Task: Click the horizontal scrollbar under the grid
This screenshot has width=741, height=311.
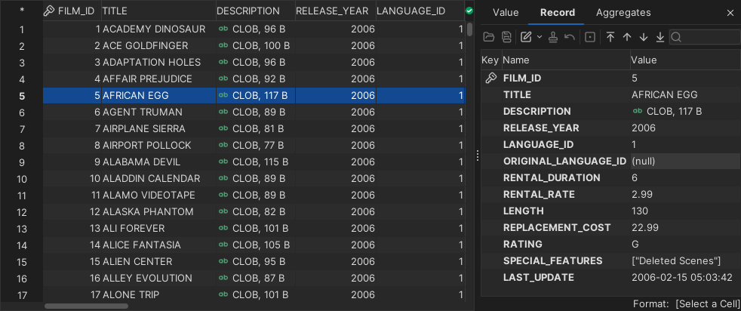Action: [86, 306]
